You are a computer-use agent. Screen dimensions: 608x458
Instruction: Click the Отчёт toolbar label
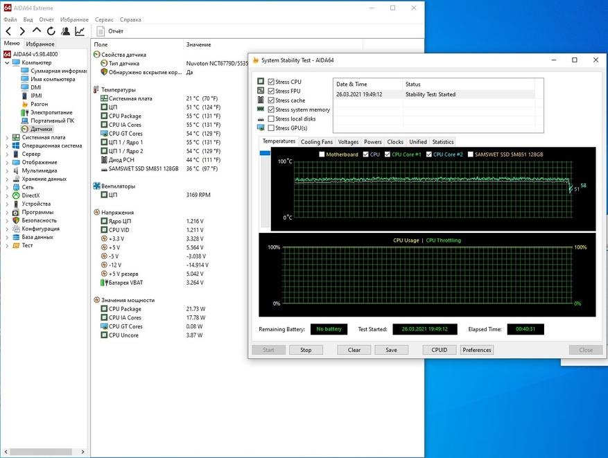[116, 31]
